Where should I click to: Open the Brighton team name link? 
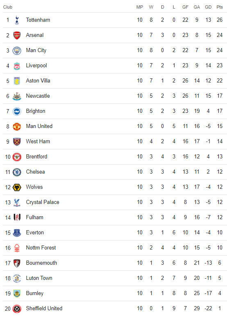click(36, 111)
